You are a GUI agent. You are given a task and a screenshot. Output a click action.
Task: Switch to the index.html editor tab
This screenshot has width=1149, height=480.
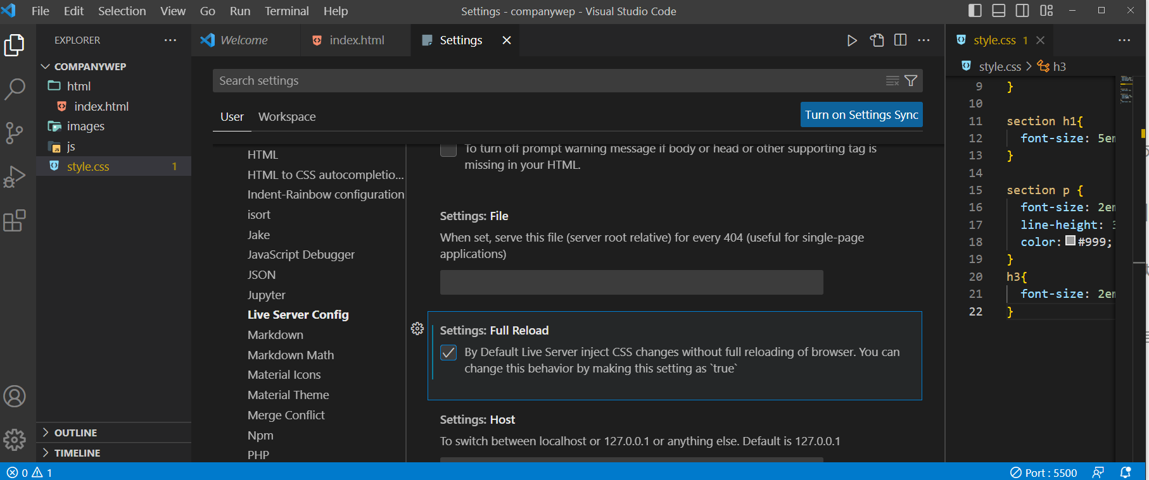click(x=357, y=40)
